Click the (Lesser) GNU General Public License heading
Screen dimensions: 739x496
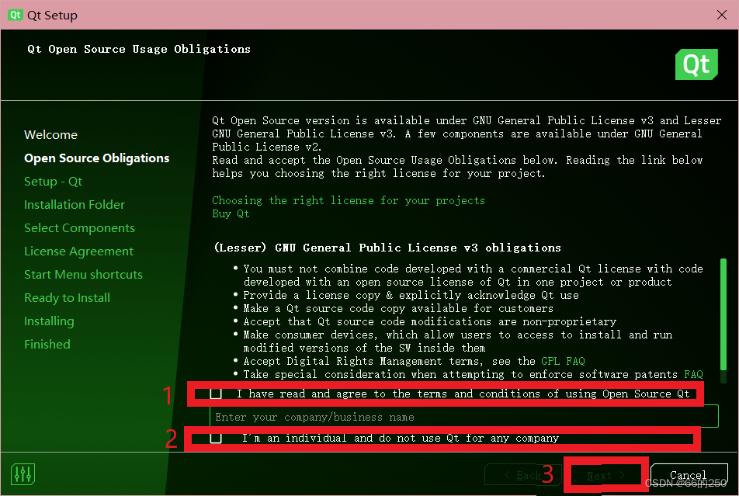387,248
